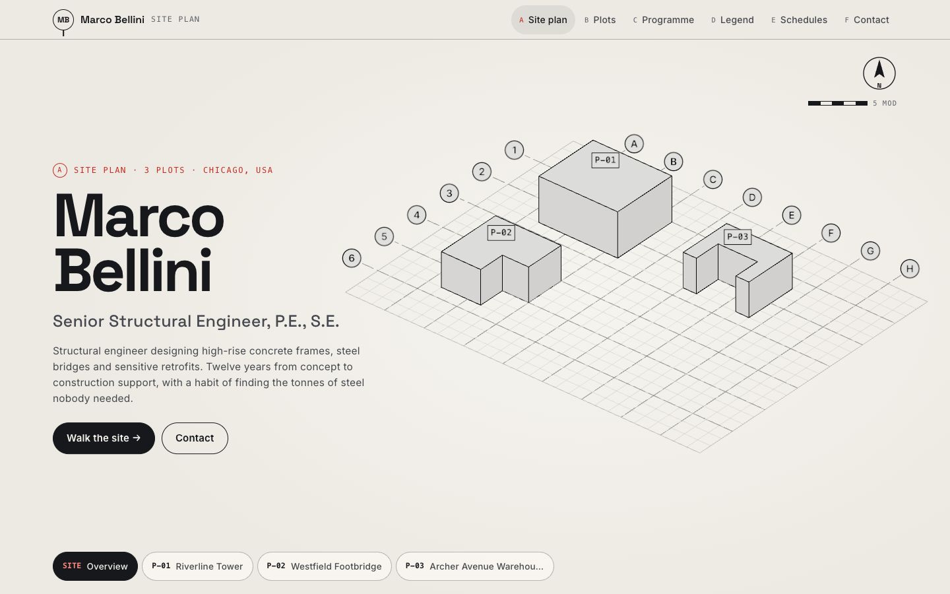The width and height of the screenshot is (950, 594).
Task: Click grid bubble E on the plan
Action: point(792,215)
